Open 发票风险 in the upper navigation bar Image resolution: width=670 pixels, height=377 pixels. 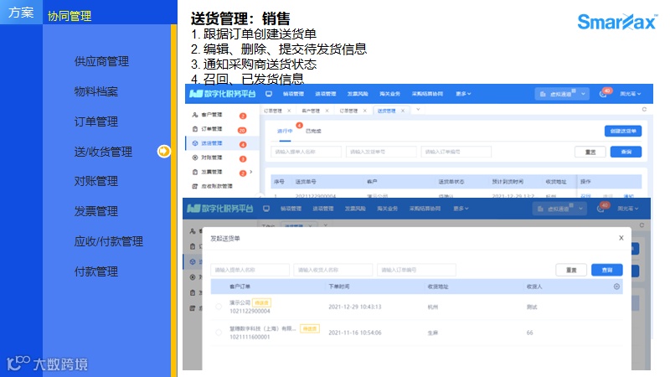(358, 94)
